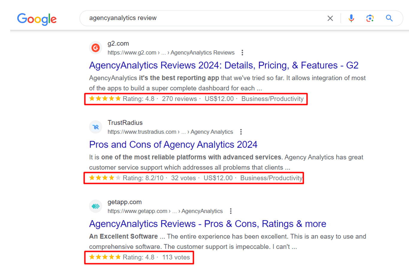
Task: Open three-dot menu for the G2 result
Action: [x=242, y=52]
